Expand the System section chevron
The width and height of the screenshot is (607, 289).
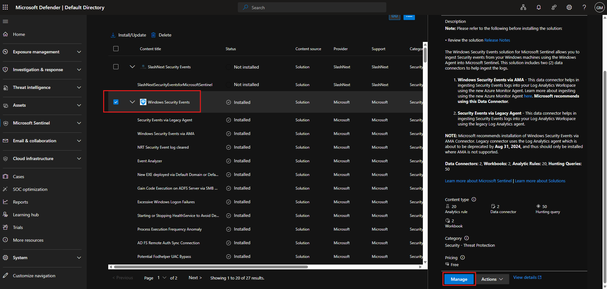pyautogui.click(x=79, y=258)
